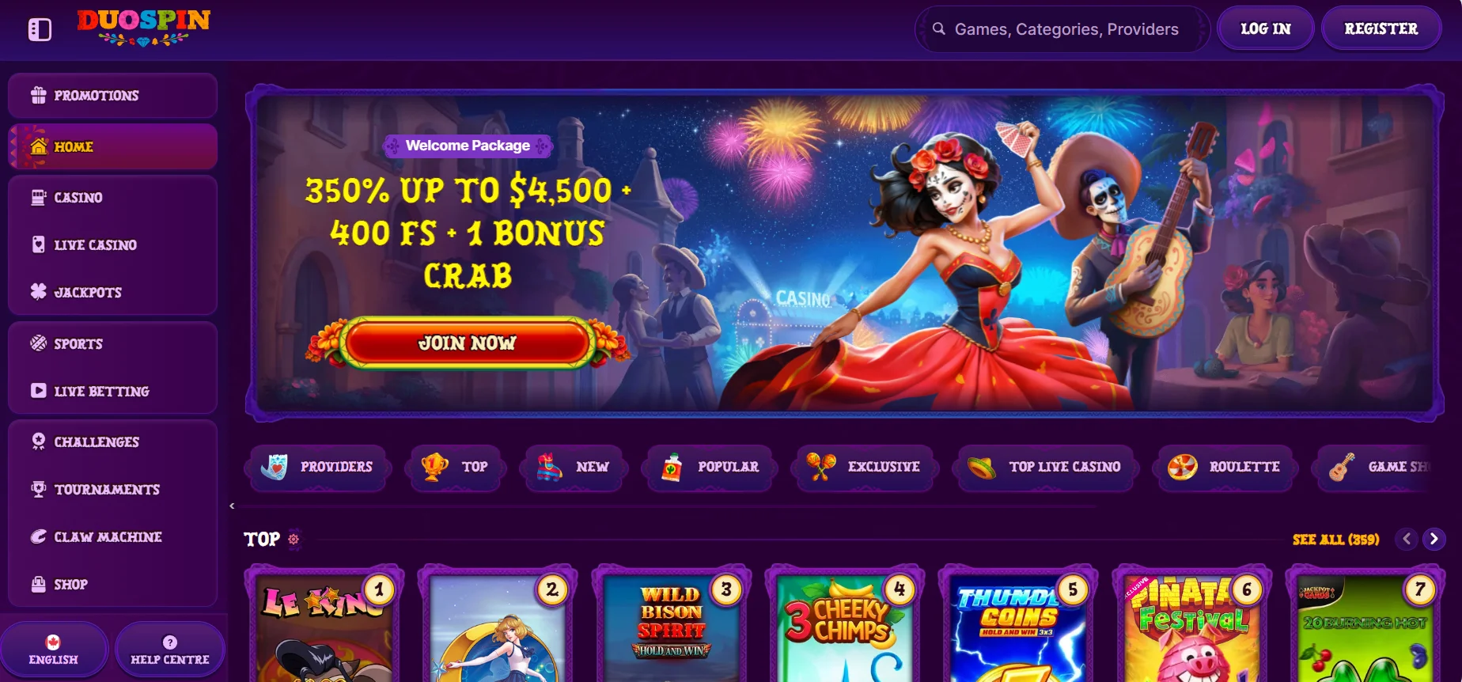Image resolution: width=1462 pixels, height=682 pixels.
Task: Focus the games search field
Action: (1062, 29)
